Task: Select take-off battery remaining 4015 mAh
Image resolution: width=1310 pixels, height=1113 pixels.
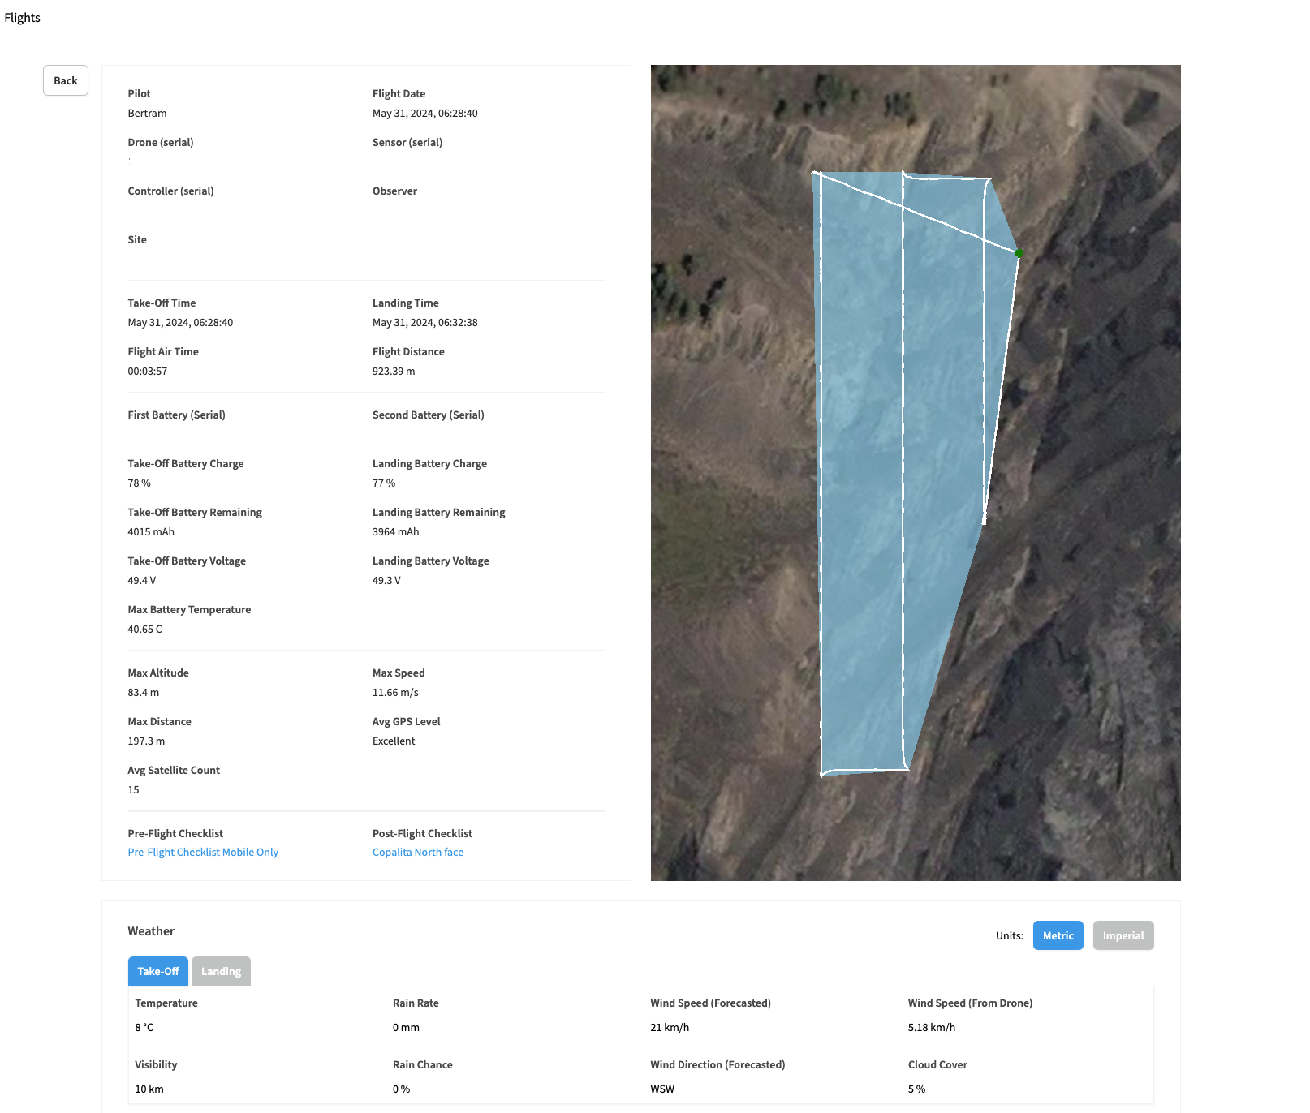Action: (x=151, y=532)
